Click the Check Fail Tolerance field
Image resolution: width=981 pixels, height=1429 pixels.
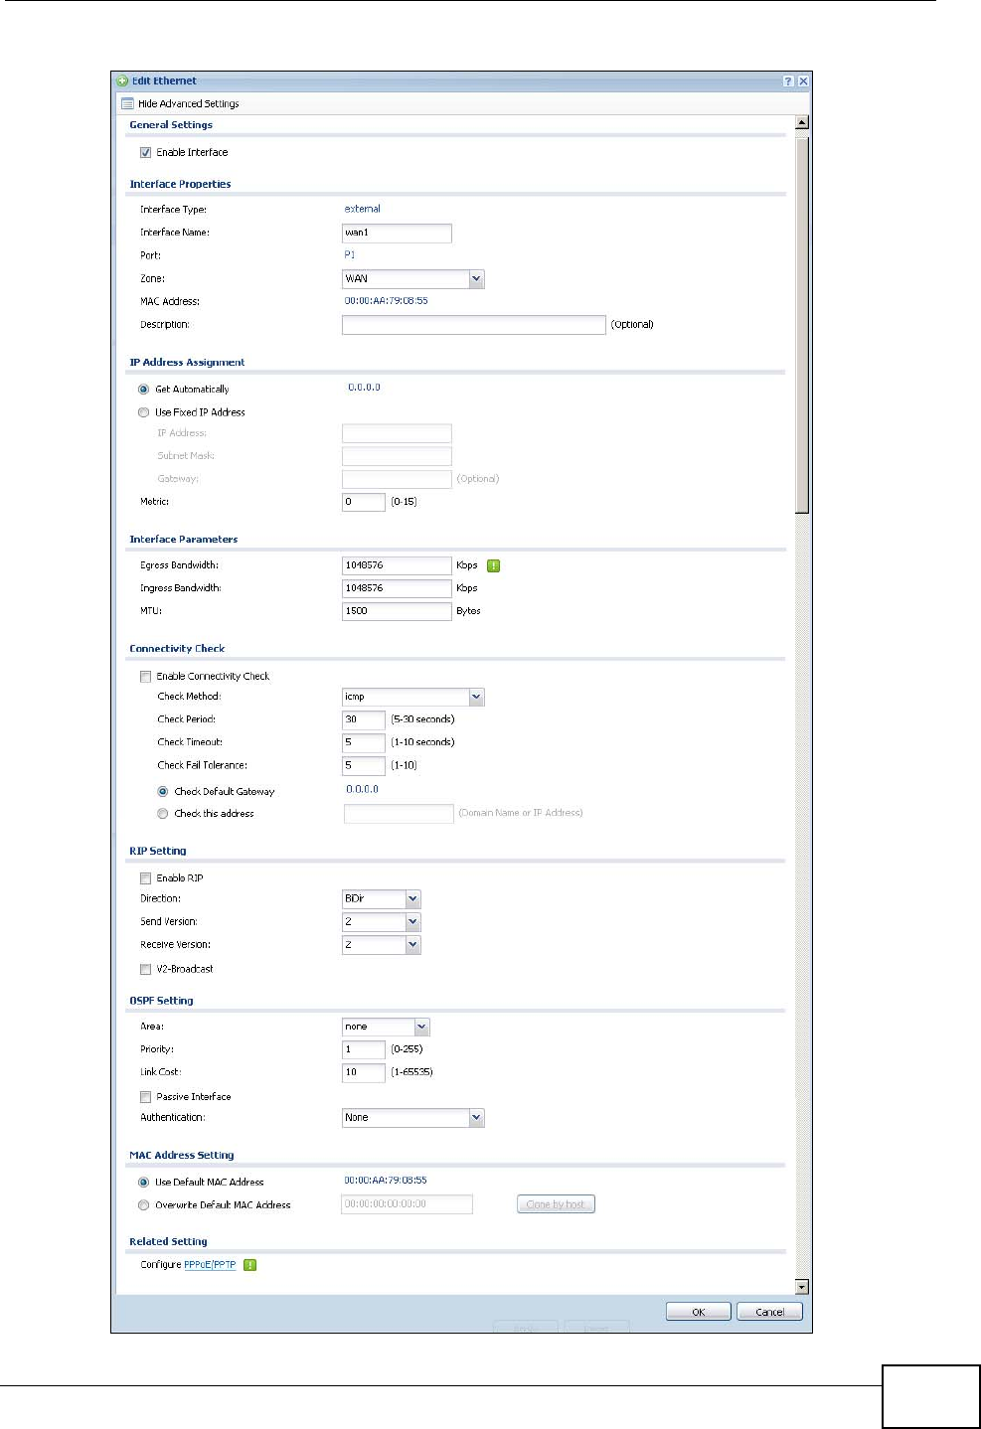[363, 766]
